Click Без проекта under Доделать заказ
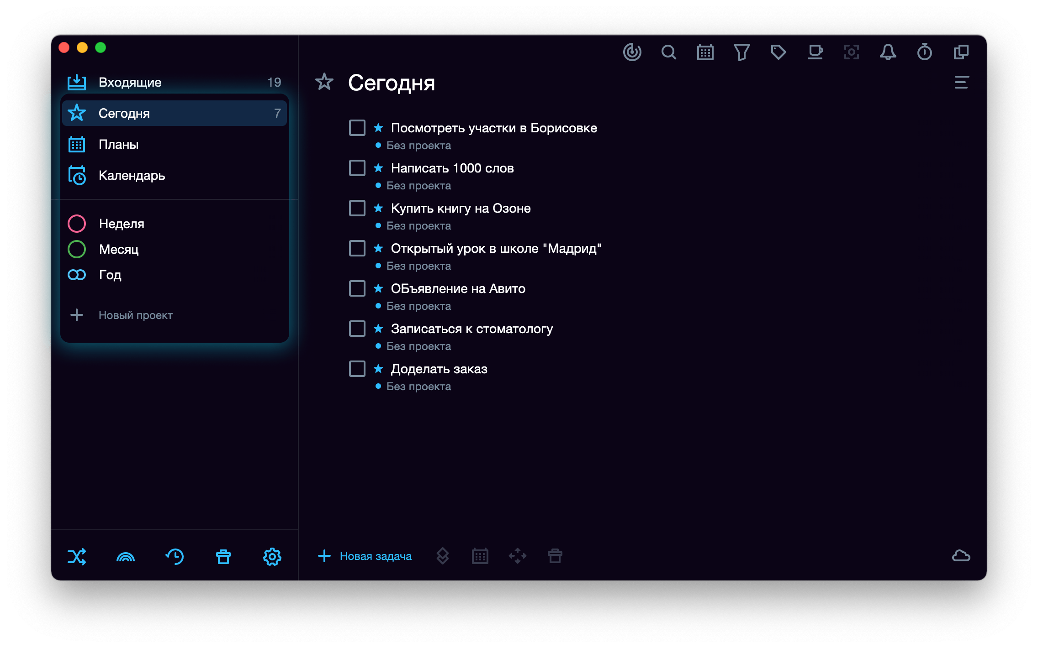The width and height of the screenshot is (1038, 648). coord(418,386)
